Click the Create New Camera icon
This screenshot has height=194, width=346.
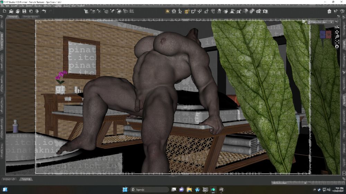click(86, 11)
